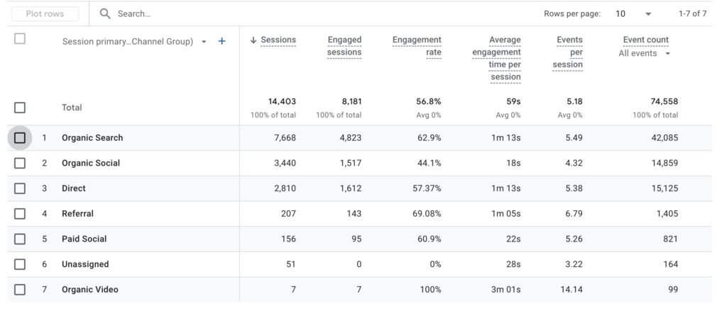Image resolution: width=727 pixels, height=318 pixels.
Task: Expand the All events dropdown
Action: click(645, 54)
